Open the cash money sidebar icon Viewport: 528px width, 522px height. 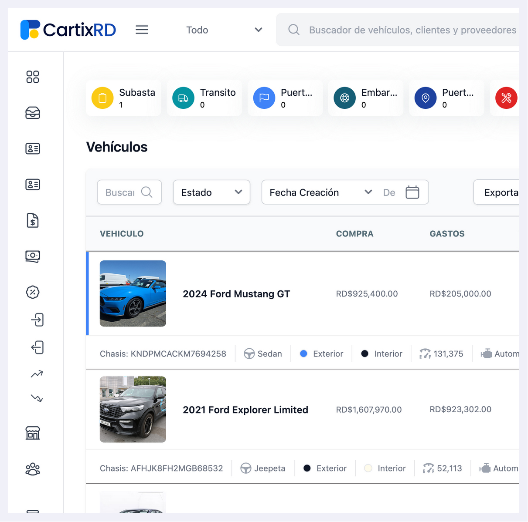coord(33,256)
